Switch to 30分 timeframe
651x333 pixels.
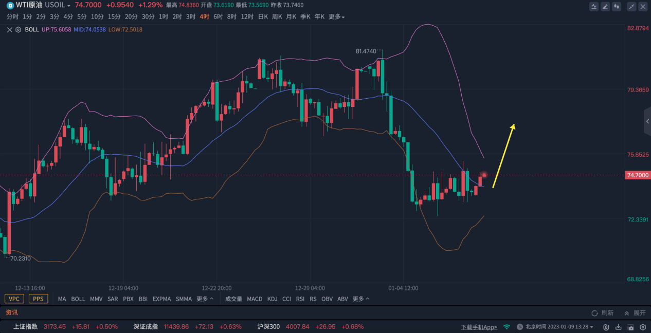tap(148, 16)
